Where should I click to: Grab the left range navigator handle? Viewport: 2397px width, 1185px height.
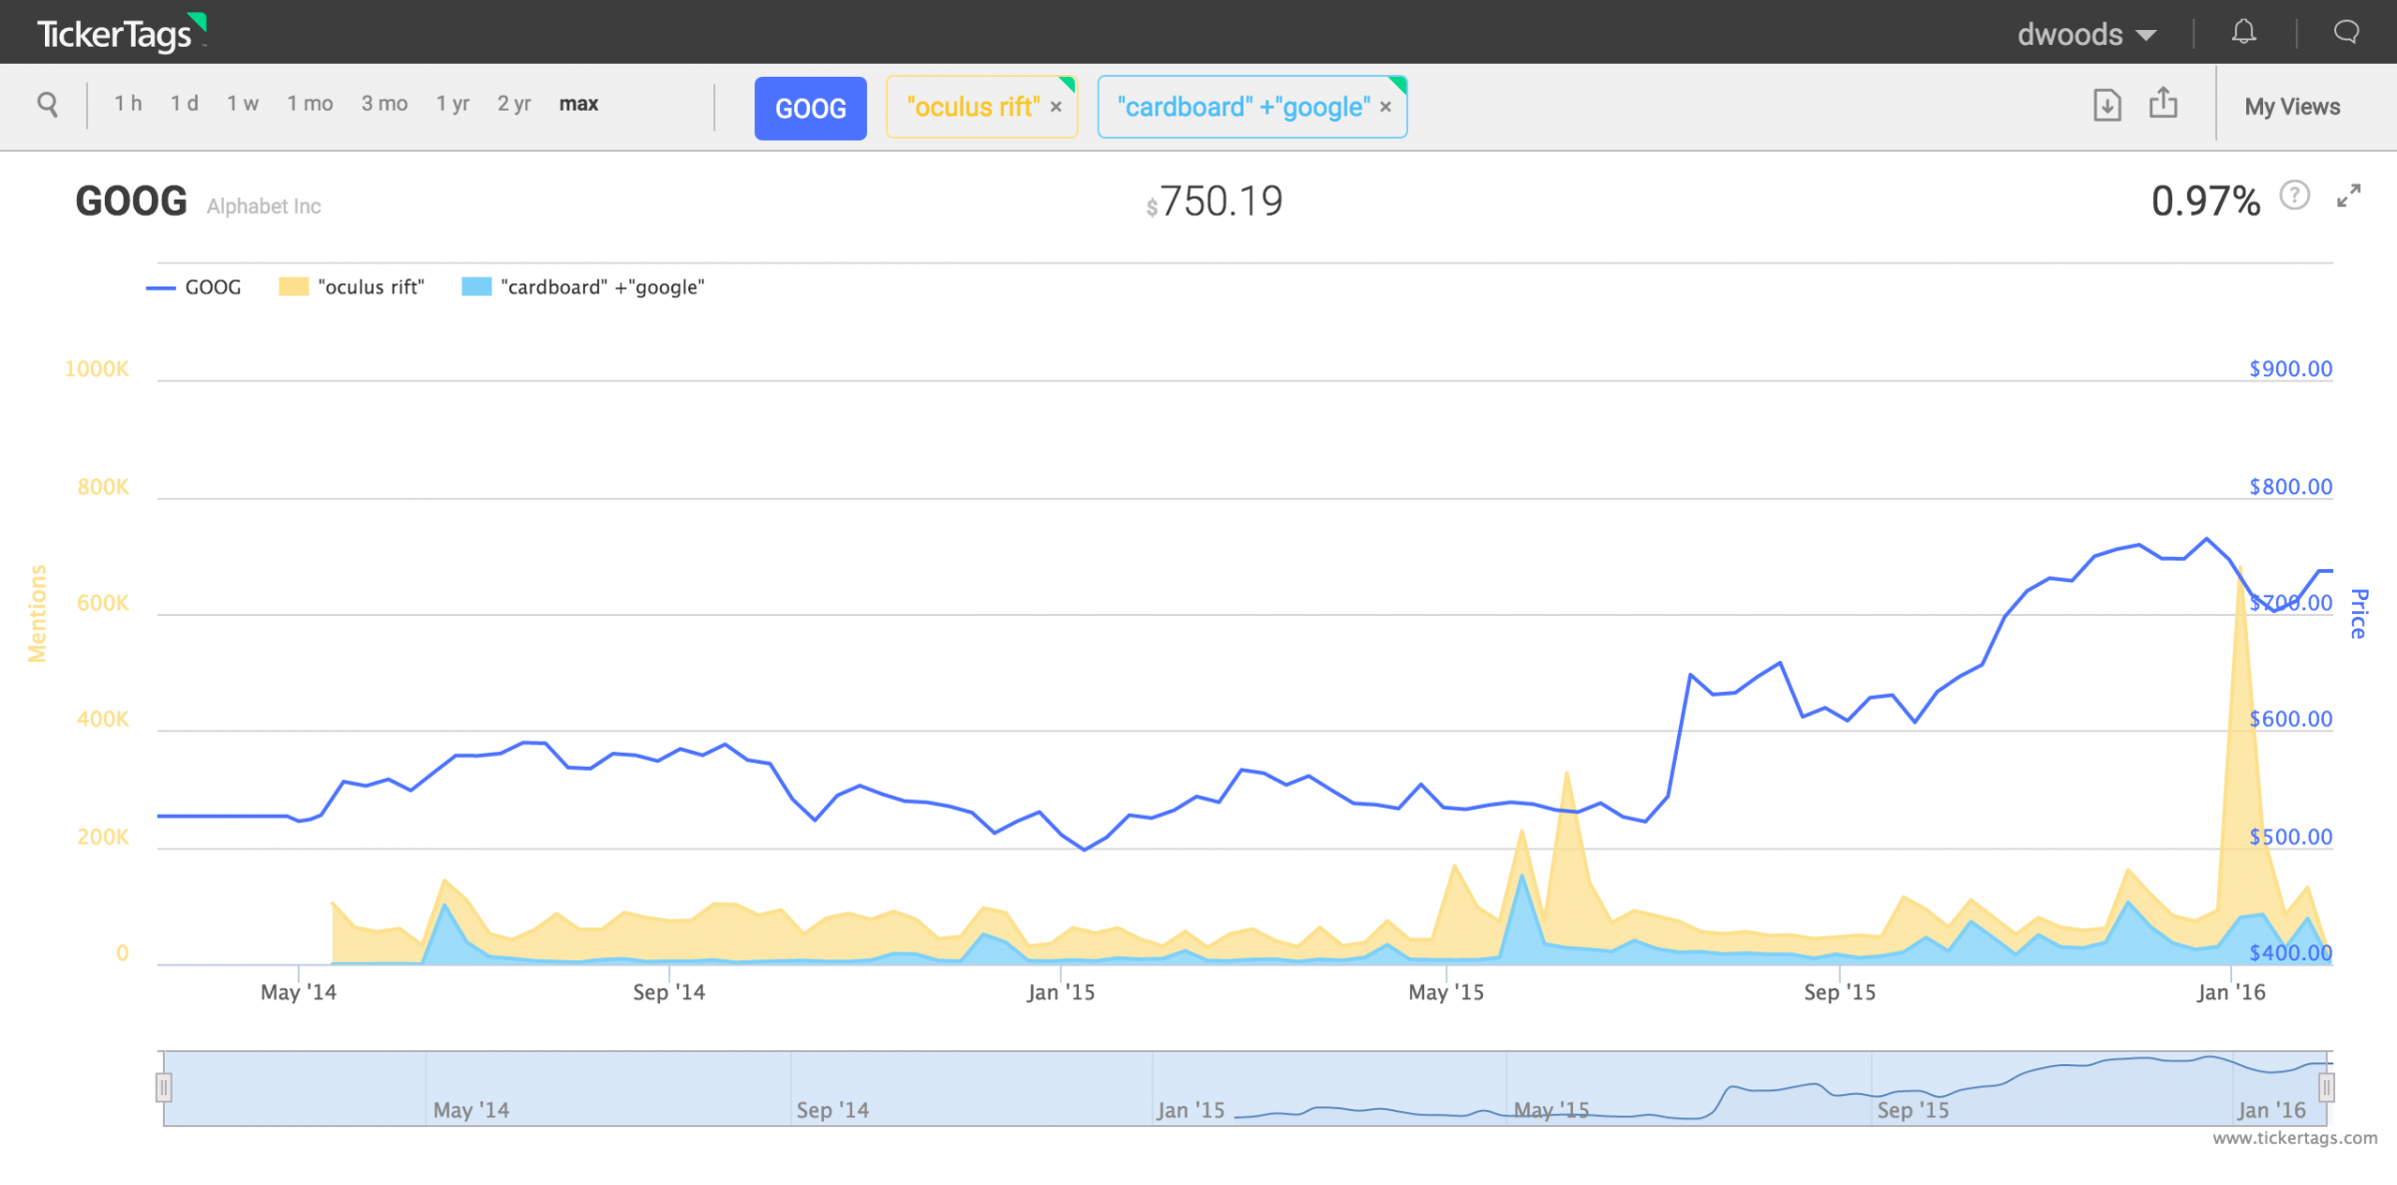pos(164,1087)
